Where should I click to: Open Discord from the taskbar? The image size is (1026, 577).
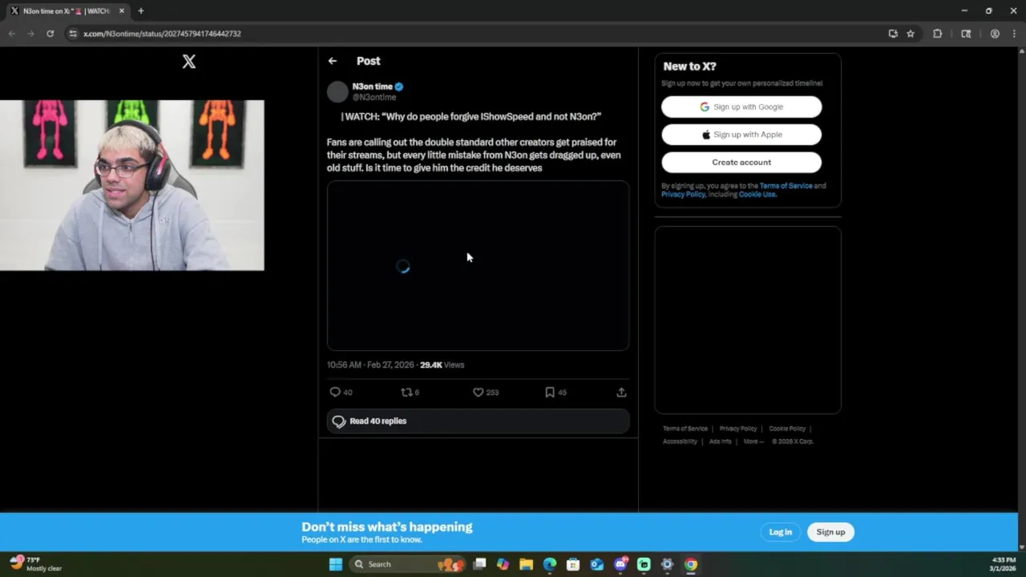click(620, 564)
